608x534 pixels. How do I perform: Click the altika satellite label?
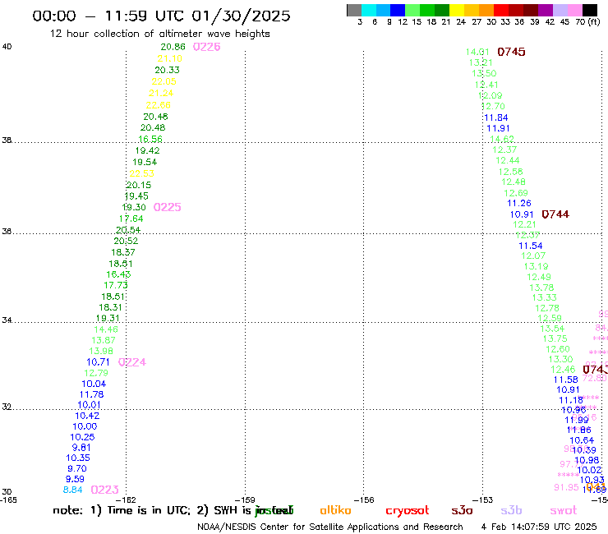tap(335, 510)
